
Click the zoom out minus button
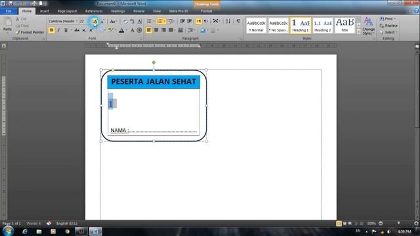(381, 224)
